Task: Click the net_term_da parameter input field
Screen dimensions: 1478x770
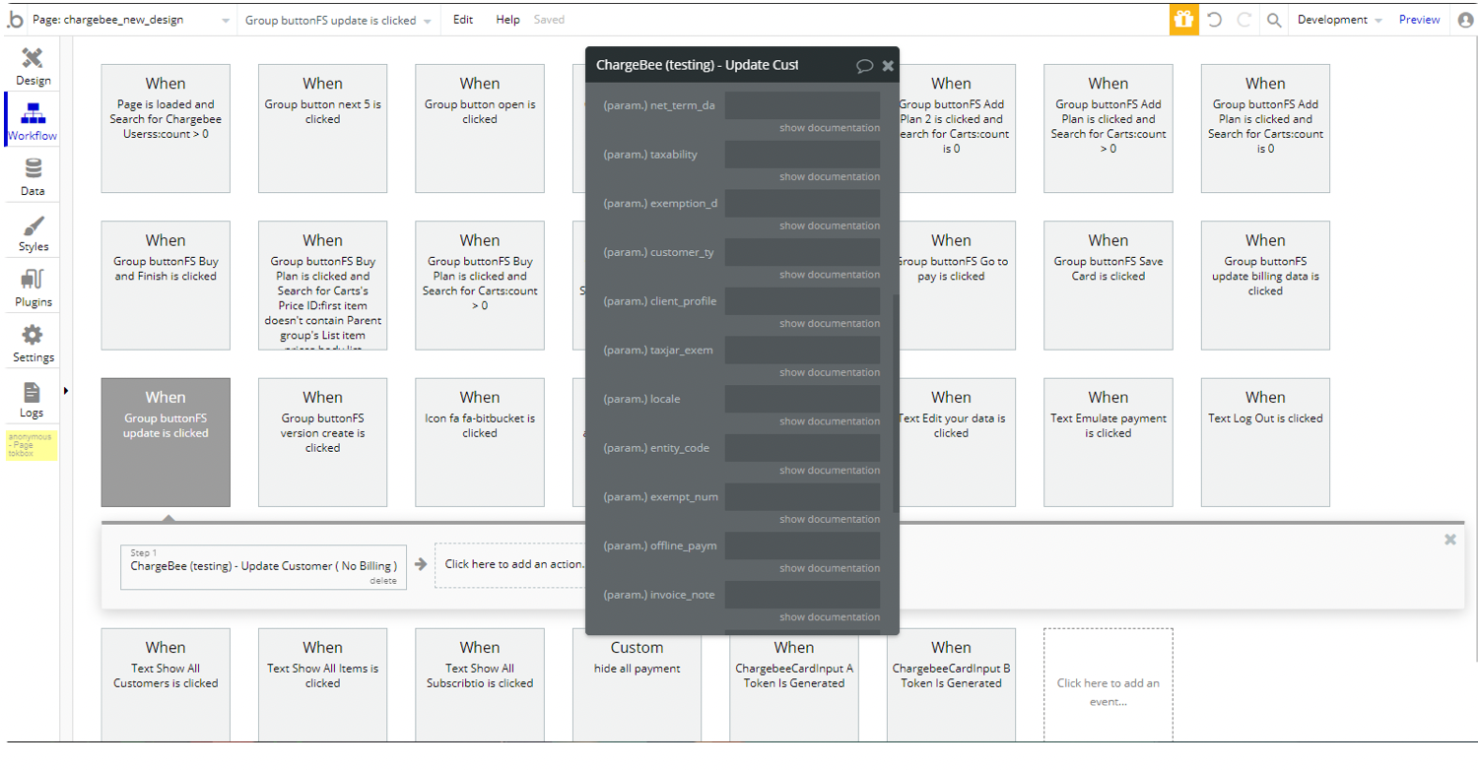Action: [x=802, y=105]
